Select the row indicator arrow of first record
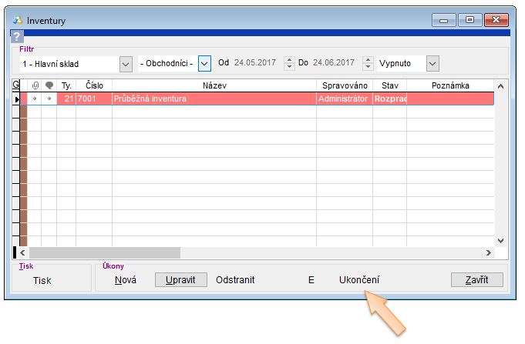This screenshot has width=525, height=344. (16, 99)
